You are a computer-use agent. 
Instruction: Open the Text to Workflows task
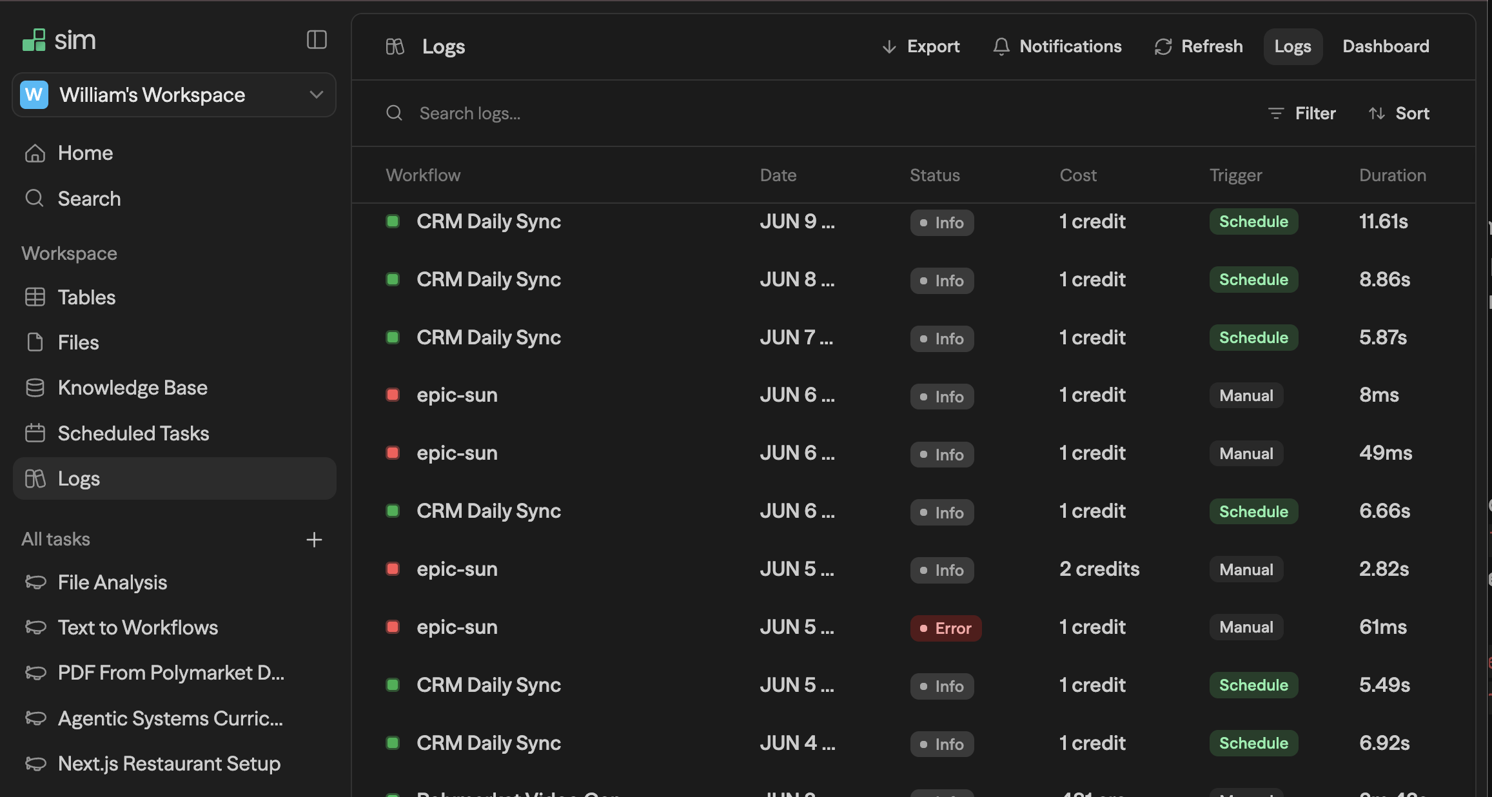coord(174,627)
